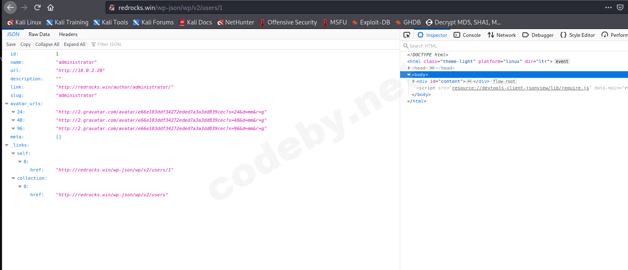Collapse the 0 node under collection
The width and height of the screenshot is (628, 270).
[x=20, y=186]
